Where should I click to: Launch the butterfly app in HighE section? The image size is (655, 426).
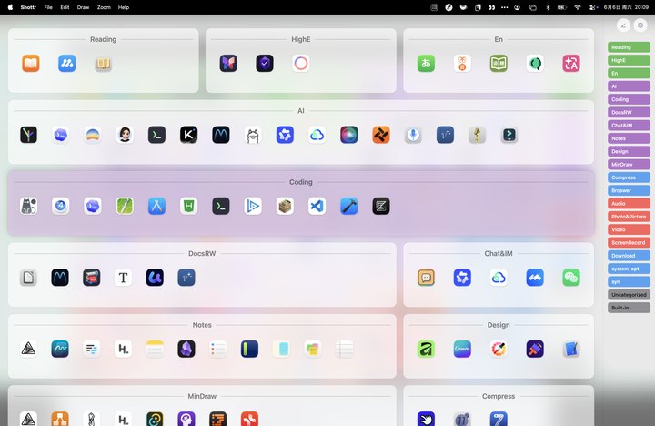228,64
